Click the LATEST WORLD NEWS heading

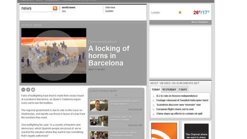point(103,91)
